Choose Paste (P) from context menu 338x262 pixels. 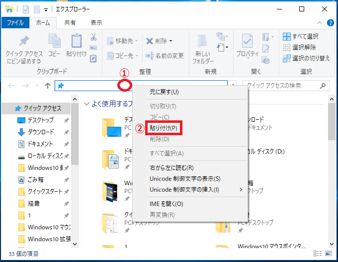(164, 128)
